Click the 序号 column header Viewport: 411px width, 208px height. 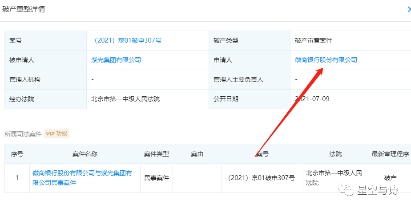17,154
